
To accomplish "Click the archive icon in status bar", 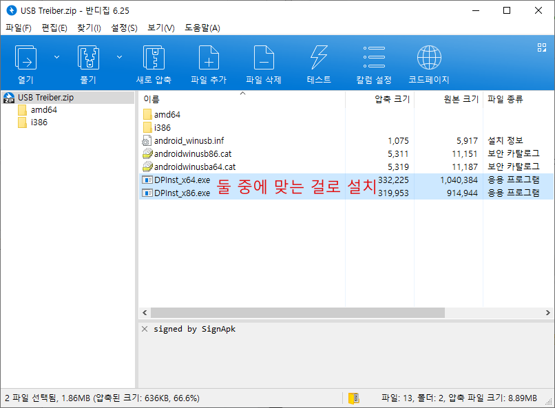I will click(354, 398).
